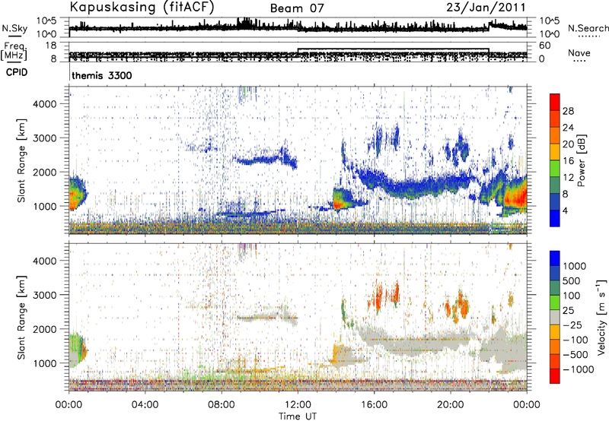Click the '18' frequency axis label

click(x=50, y=46)
